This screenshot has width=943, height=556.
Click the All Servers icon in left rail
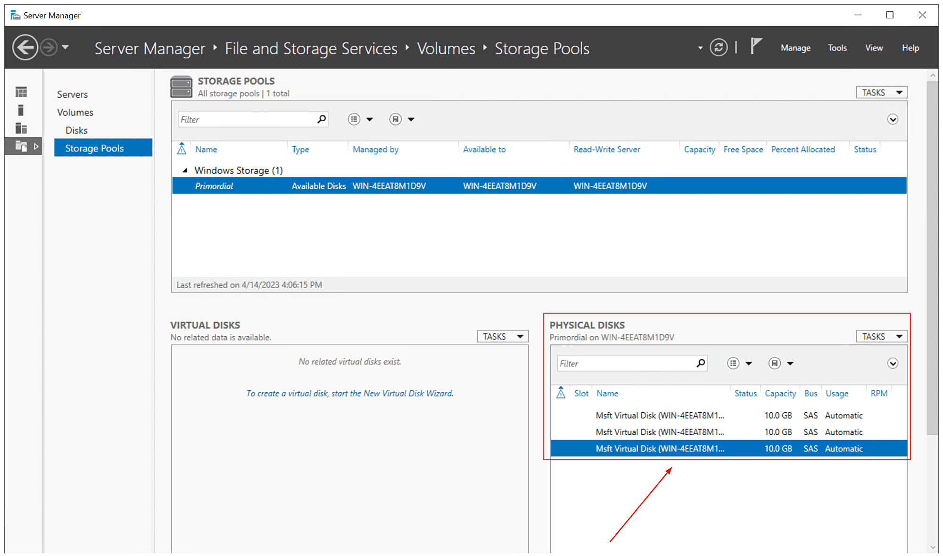(21, 128)
